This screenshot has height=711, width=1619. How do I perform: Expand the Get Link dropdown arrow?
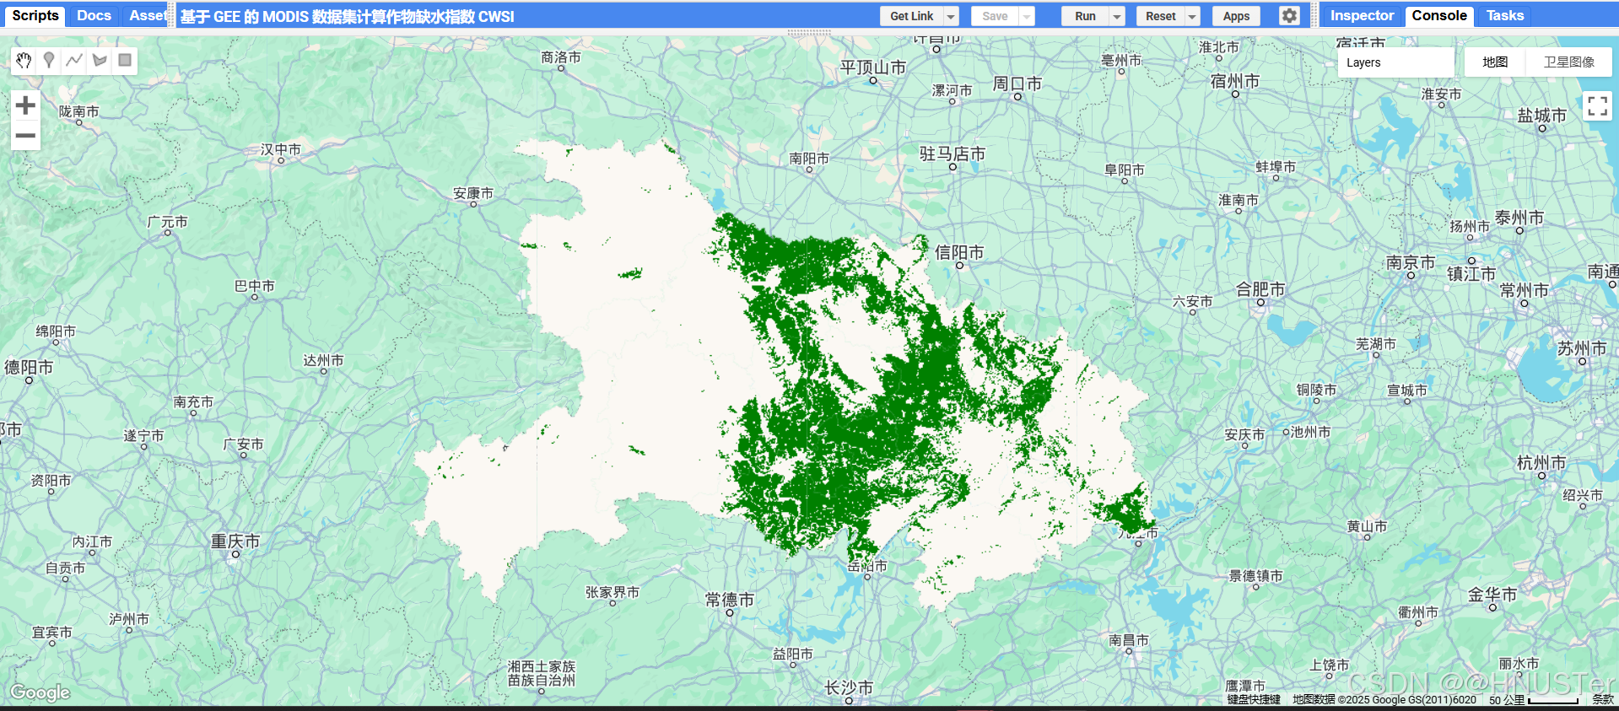point(952,16)
